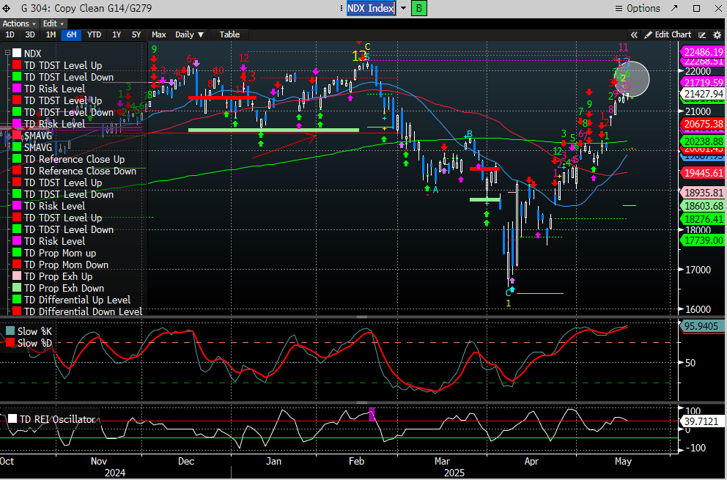Click the 20238.88 green price label
The image size is (727, 480).
[704, 141]
